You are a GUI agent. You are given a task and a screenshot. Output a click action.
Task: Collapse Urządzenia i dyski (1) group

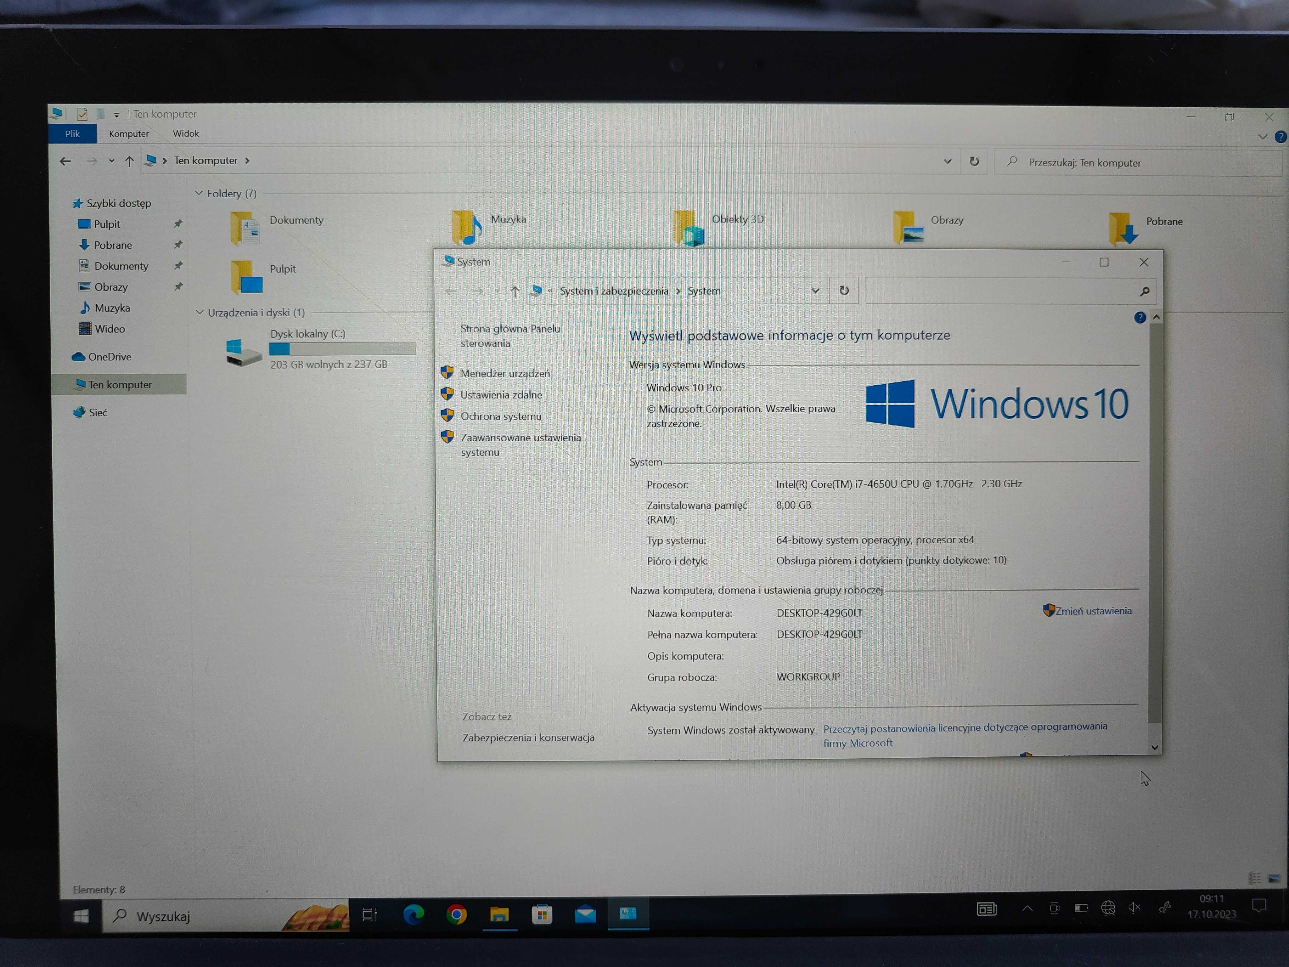(x=199, y=313)
